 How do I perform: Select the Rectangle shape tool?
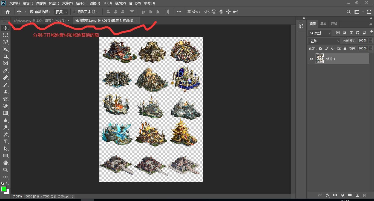tap(5, 156)
